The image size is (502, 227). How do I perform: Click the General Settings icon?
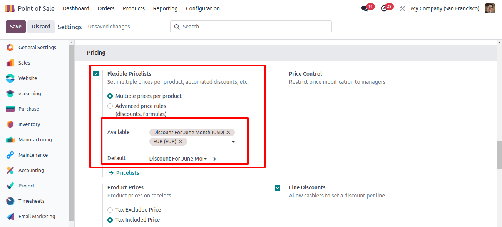tap(10, 48)
